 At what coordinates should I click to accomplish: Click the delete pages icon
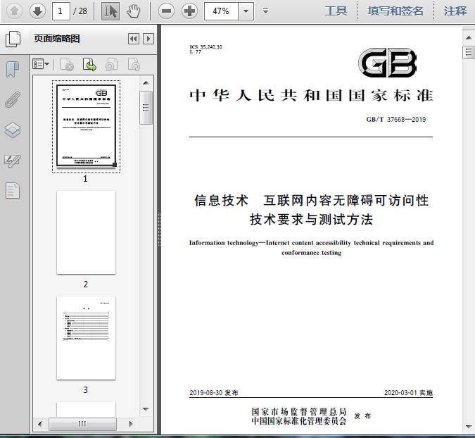(x=67, y=64)
